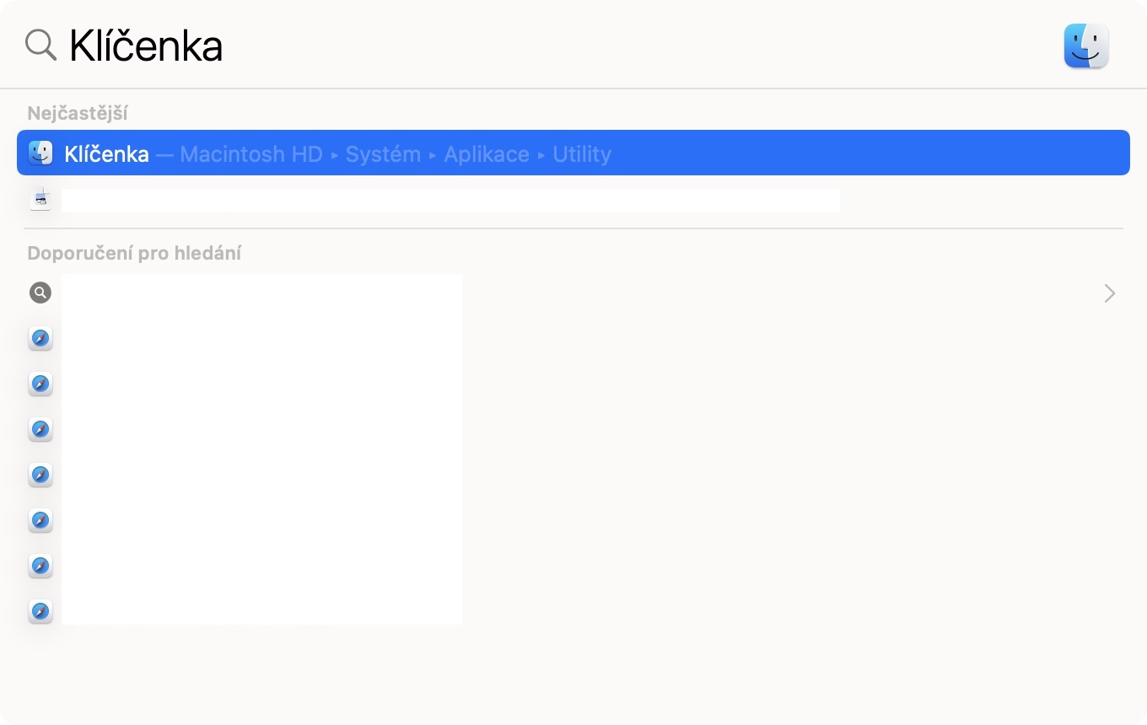Choose the last Safari suggestion icon
Viewport: 1147px width, 725px height.
[40, 611]
